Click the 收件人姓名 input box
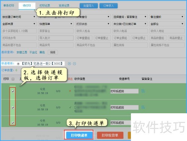This screenshot has width=187, height=141. [93, 31]
